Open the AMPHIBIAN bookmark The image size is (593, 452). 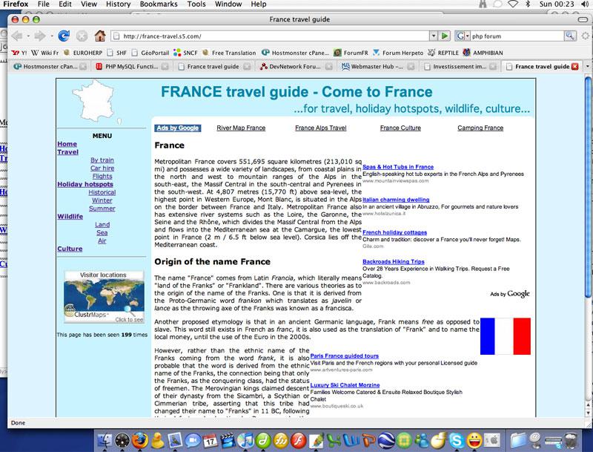(483, 53)
